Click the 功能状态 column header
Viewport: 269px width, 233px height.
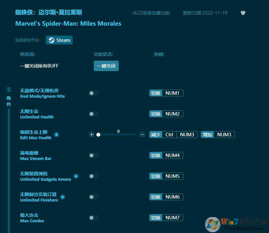[104, 54]
